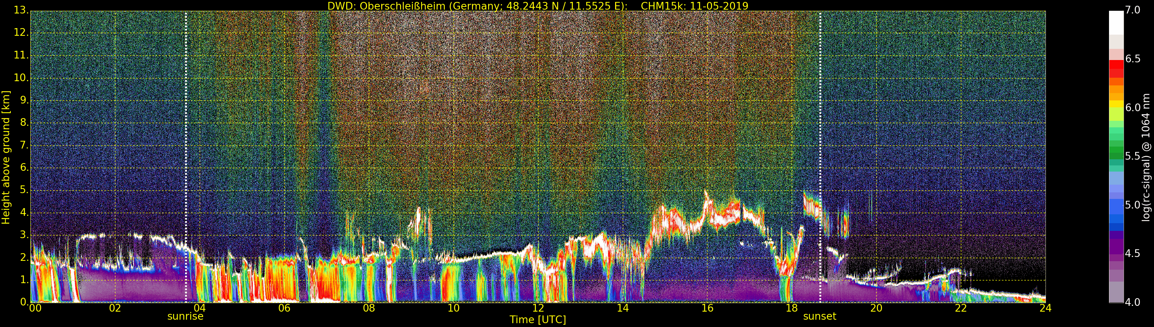Click the colorbar '6.0' tick value
The width and height of the screenshot is (1154, 327).
tap(1132, 108)
